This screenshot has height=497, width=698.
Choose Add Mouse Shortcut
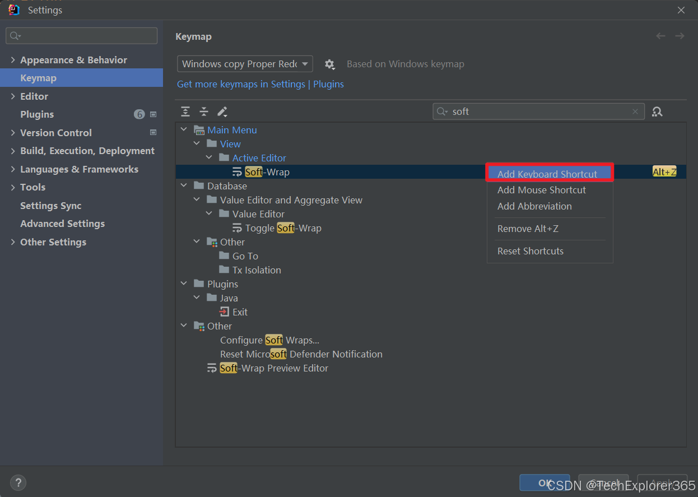pos(550,190)
